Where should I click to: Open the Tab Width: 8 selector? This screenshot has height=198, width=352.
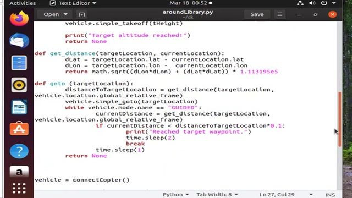click(x=217, y=194)
